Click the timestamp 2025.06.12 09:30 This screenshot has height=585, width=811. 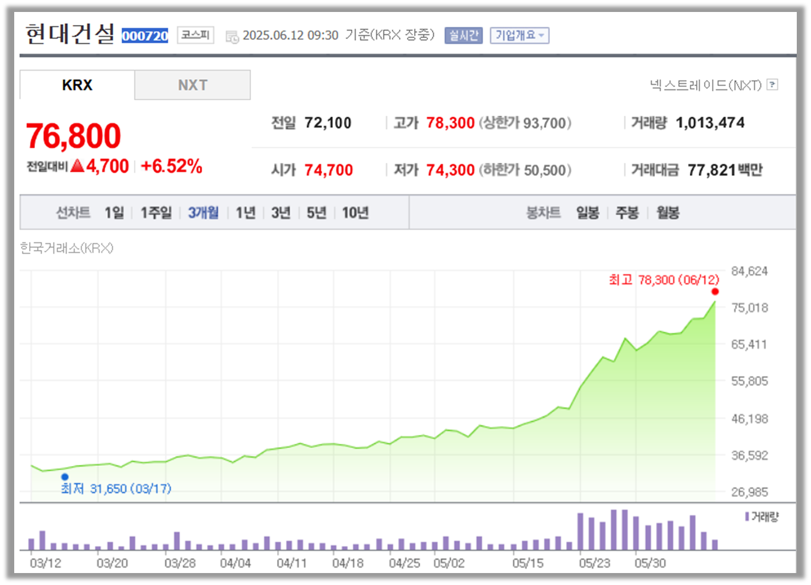pyautogui.click(x=290, y=35)
